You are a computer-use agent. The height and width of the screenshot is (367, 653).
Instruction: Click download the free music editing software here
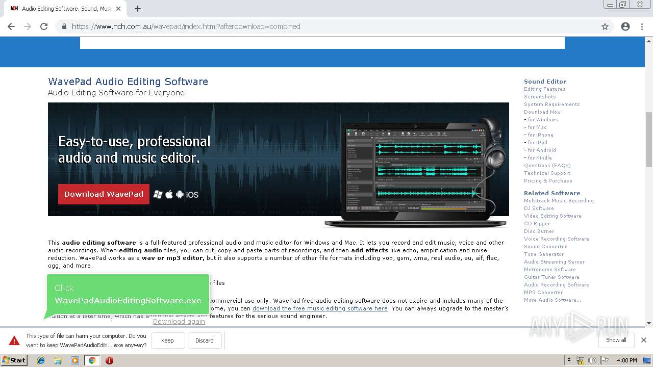tap(320, 308)
